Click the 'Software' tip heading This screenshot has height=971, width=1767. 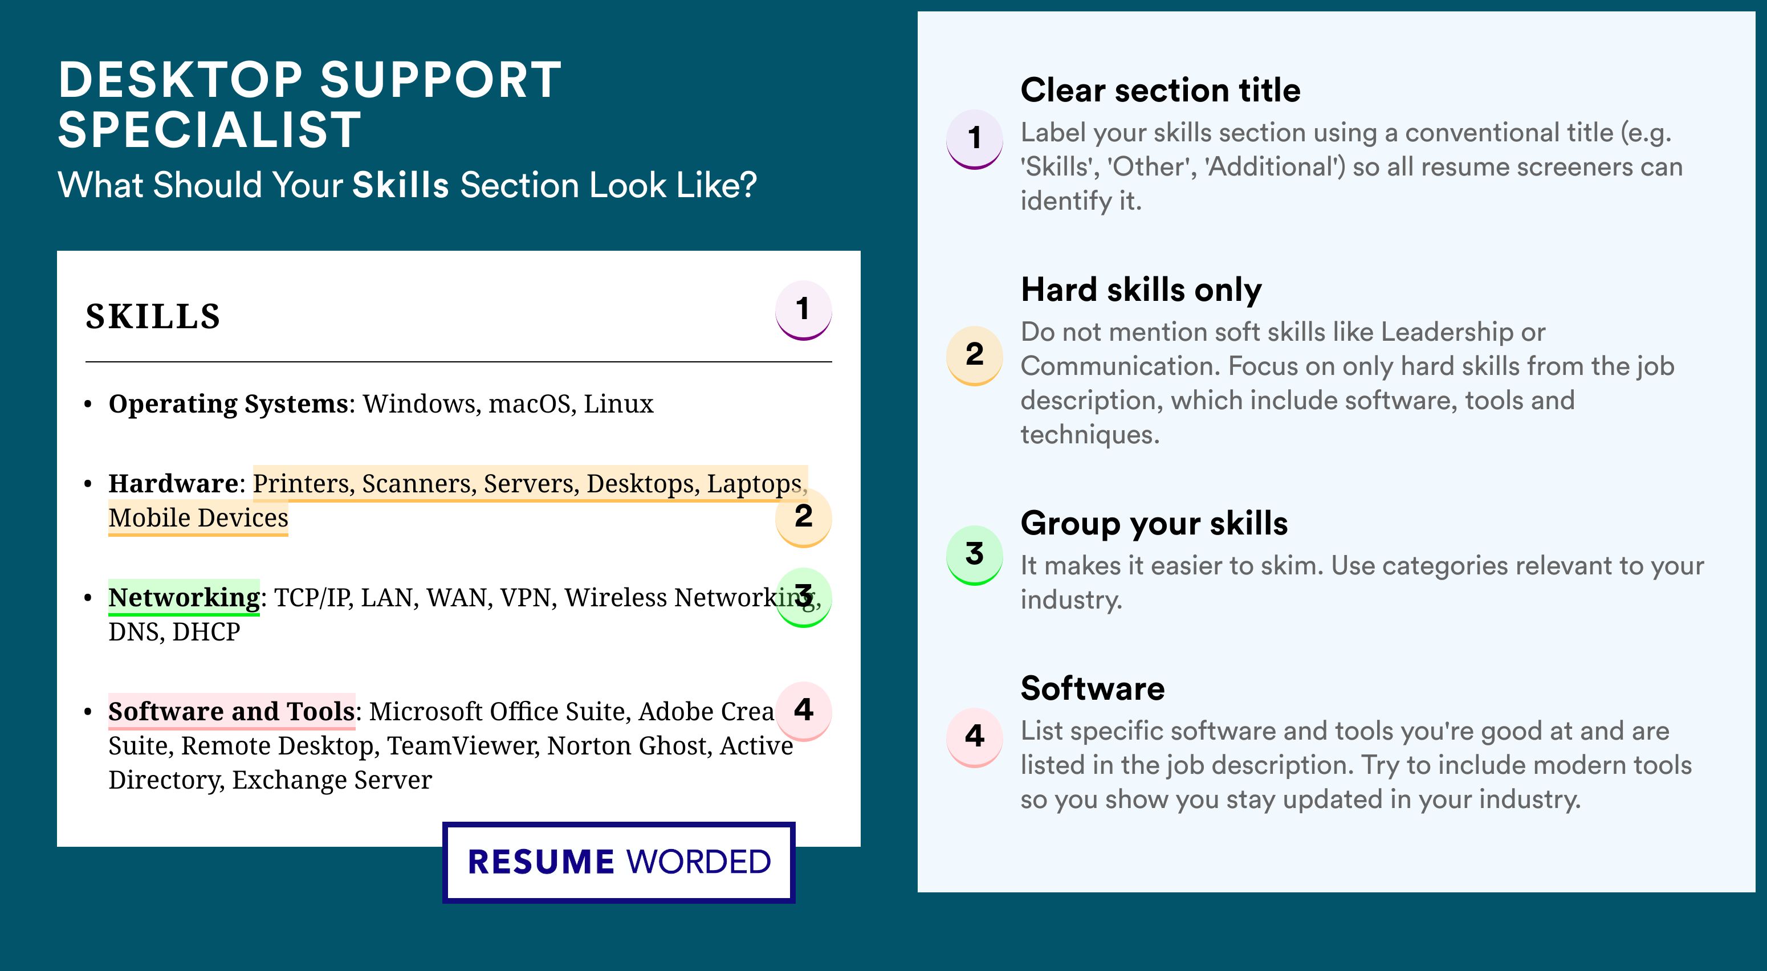[1093, 688]
